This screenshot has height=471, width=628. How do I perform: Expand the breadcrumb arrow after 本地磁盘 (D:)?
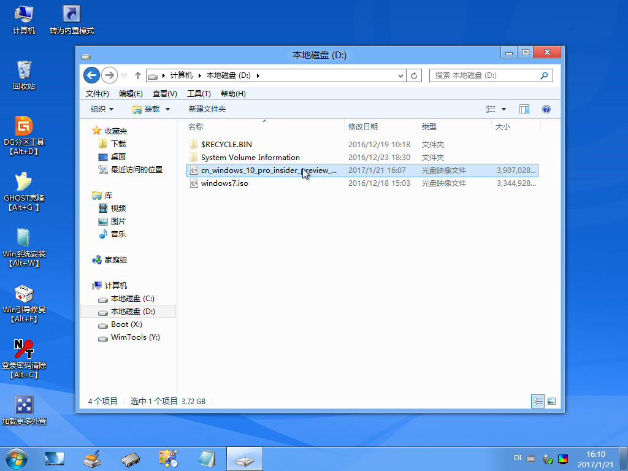[x=258, y=75]
